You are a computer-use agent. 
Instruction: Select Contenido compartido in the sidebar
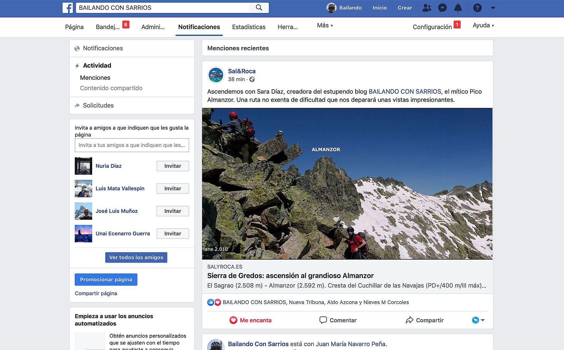(111, 88)
